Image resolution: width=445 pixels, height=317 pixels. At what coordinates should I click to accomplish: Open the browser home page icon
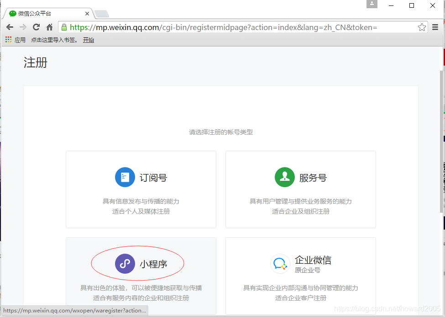49,27
